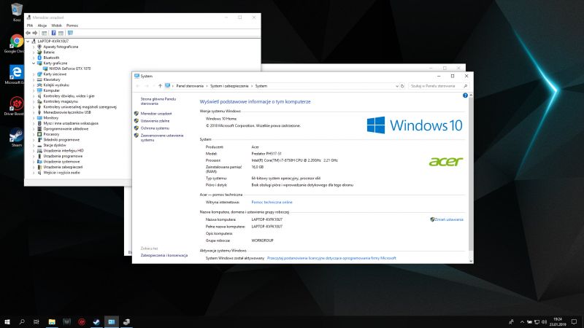The image size is (584, 328).
Task: Open the red Driver Booster taskbar button
Action: click(82, 321)
